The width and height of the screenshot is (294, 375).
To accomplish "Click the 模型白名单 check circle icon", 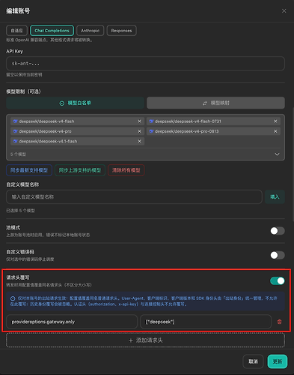I will point(62,103).
